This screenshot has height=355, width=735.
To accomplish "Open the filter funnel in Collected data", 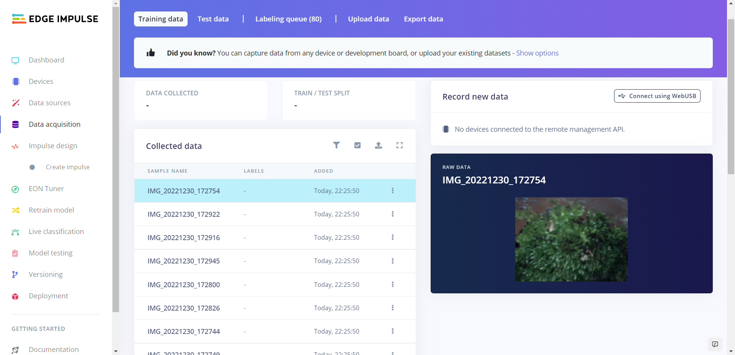I will point(336,145).
